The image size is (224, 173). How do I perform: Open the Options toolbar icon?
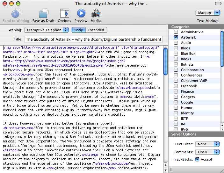coord(64,13)
